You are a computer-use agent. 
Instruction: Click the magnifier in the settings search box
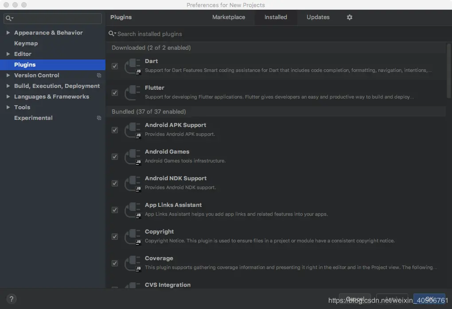[9, 19]
